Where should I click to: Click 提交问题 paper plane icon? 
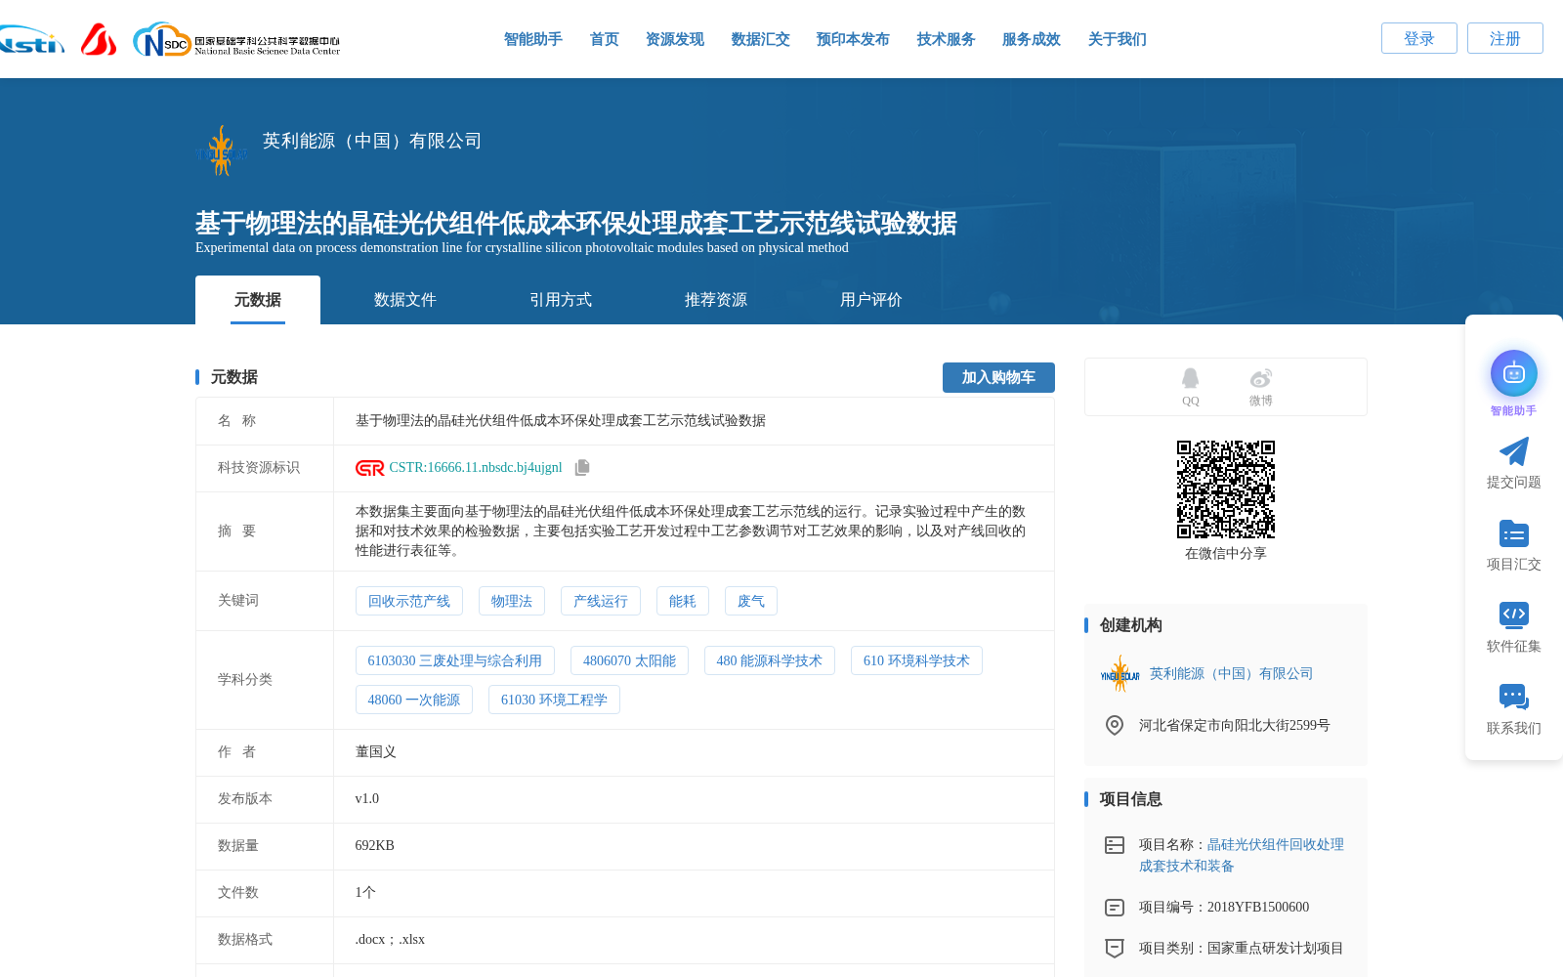[x=1514, y=451]
